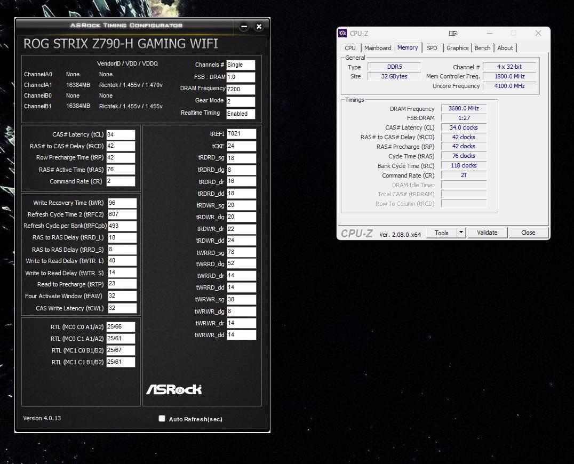Switch to the SPD tab
The width and height of the screenshot is (574, 464).
pos(432,48)
